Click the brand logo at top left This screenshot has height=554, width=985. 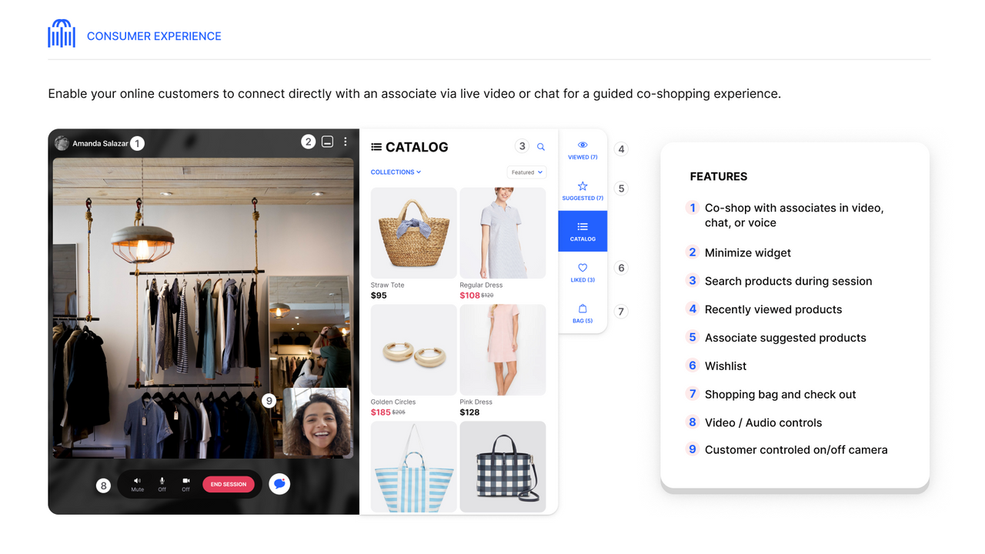pos(62,33)
